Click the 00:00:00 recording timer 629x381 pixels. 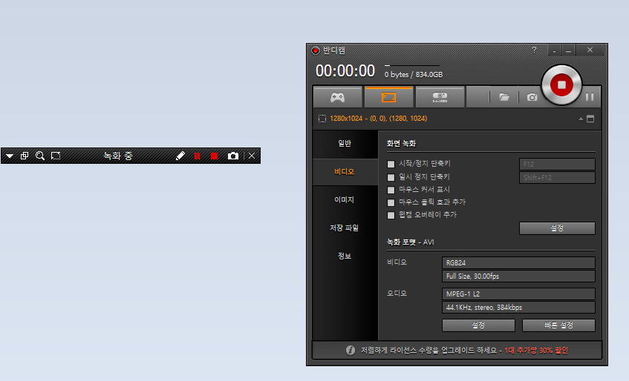pyautogui.click(x=345, y=71)
